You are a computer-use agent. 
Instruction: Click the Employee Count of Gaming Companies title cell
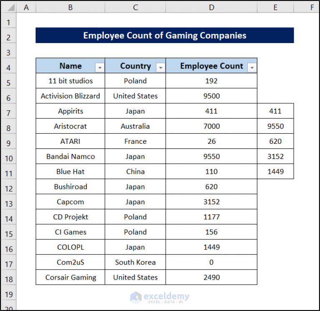point(165,36)
